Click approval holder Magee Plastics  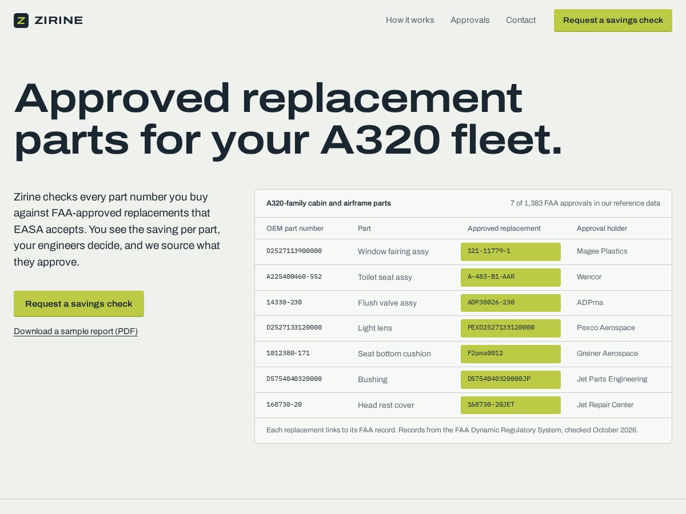click(x=602, y=251)
